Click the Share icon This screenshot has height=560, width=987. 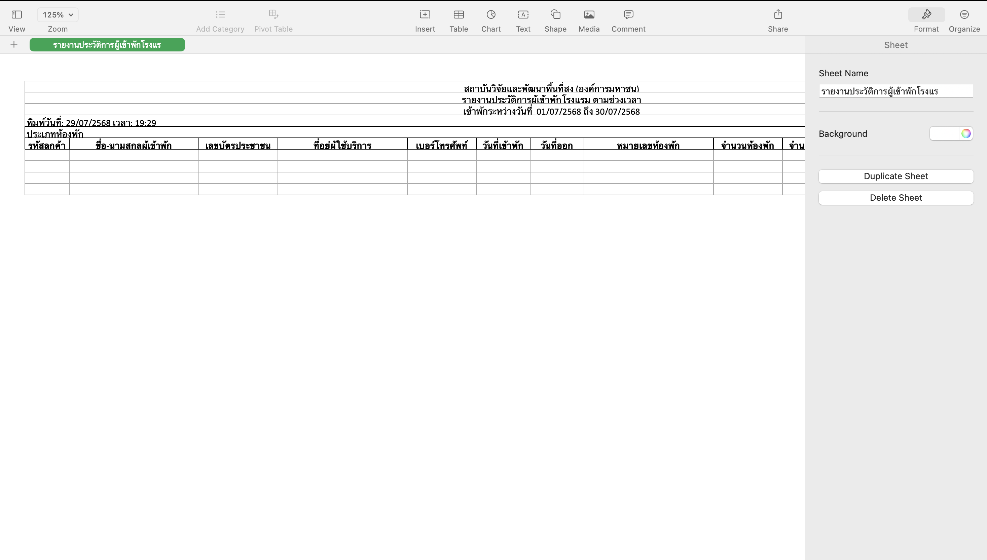pyautogui.click(x=778, y=14)
